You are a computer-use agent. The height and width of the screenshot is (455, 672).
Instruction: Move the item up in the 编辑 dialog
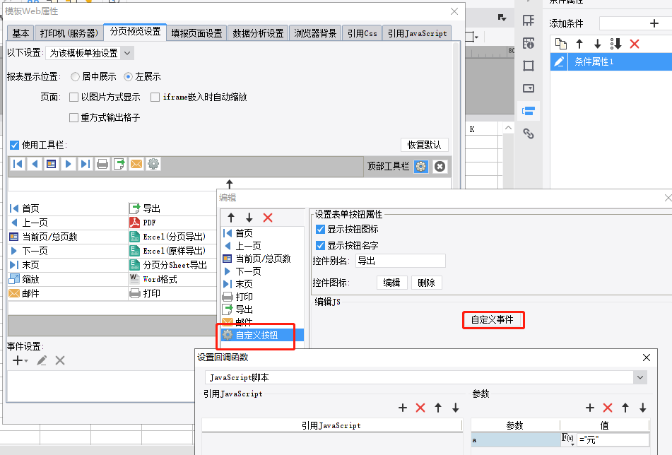click(x=231, y=218)
